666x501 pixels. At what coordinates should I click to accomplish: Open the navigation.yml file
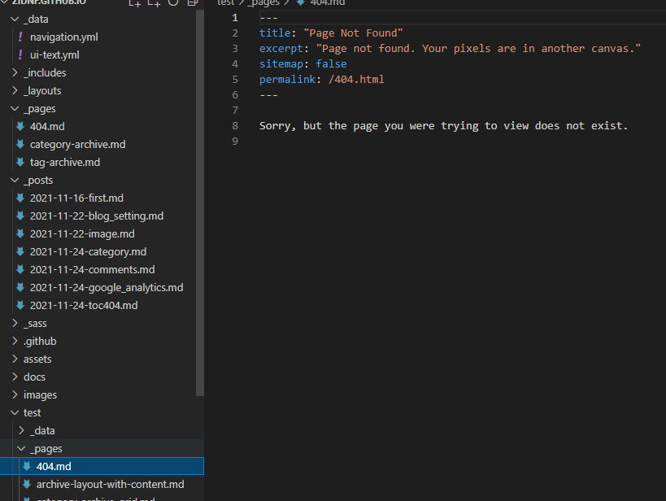pos(63,37)
